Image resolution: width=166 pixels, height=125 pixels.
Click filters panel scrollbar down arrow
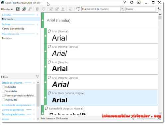38,119
